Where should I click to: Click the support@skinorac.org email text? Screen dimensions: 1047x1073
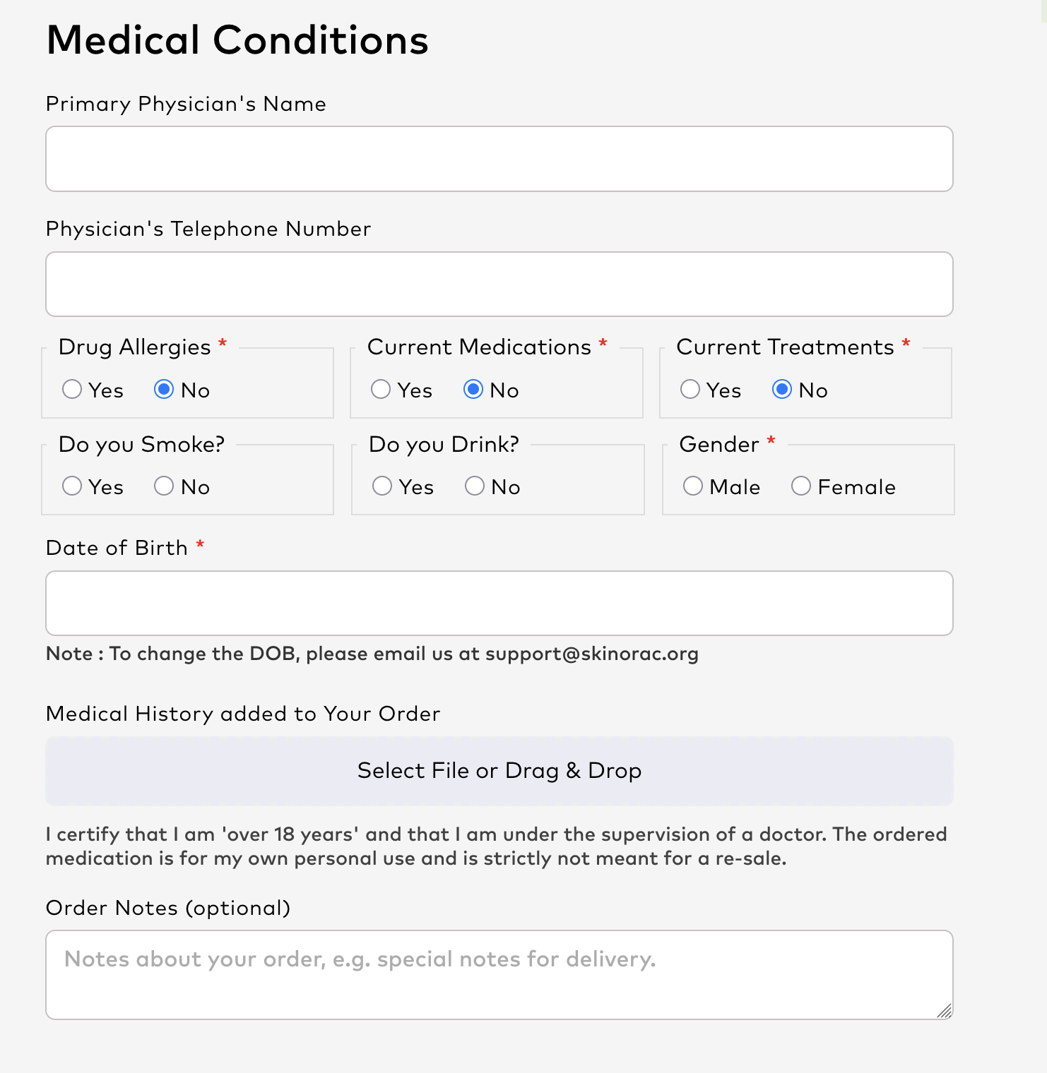(592, 654)
